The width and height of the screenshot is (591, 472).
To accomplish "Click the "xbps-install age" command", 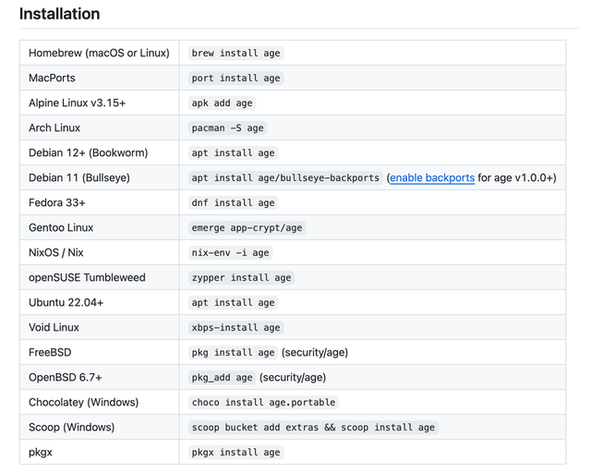I will 235,327.
